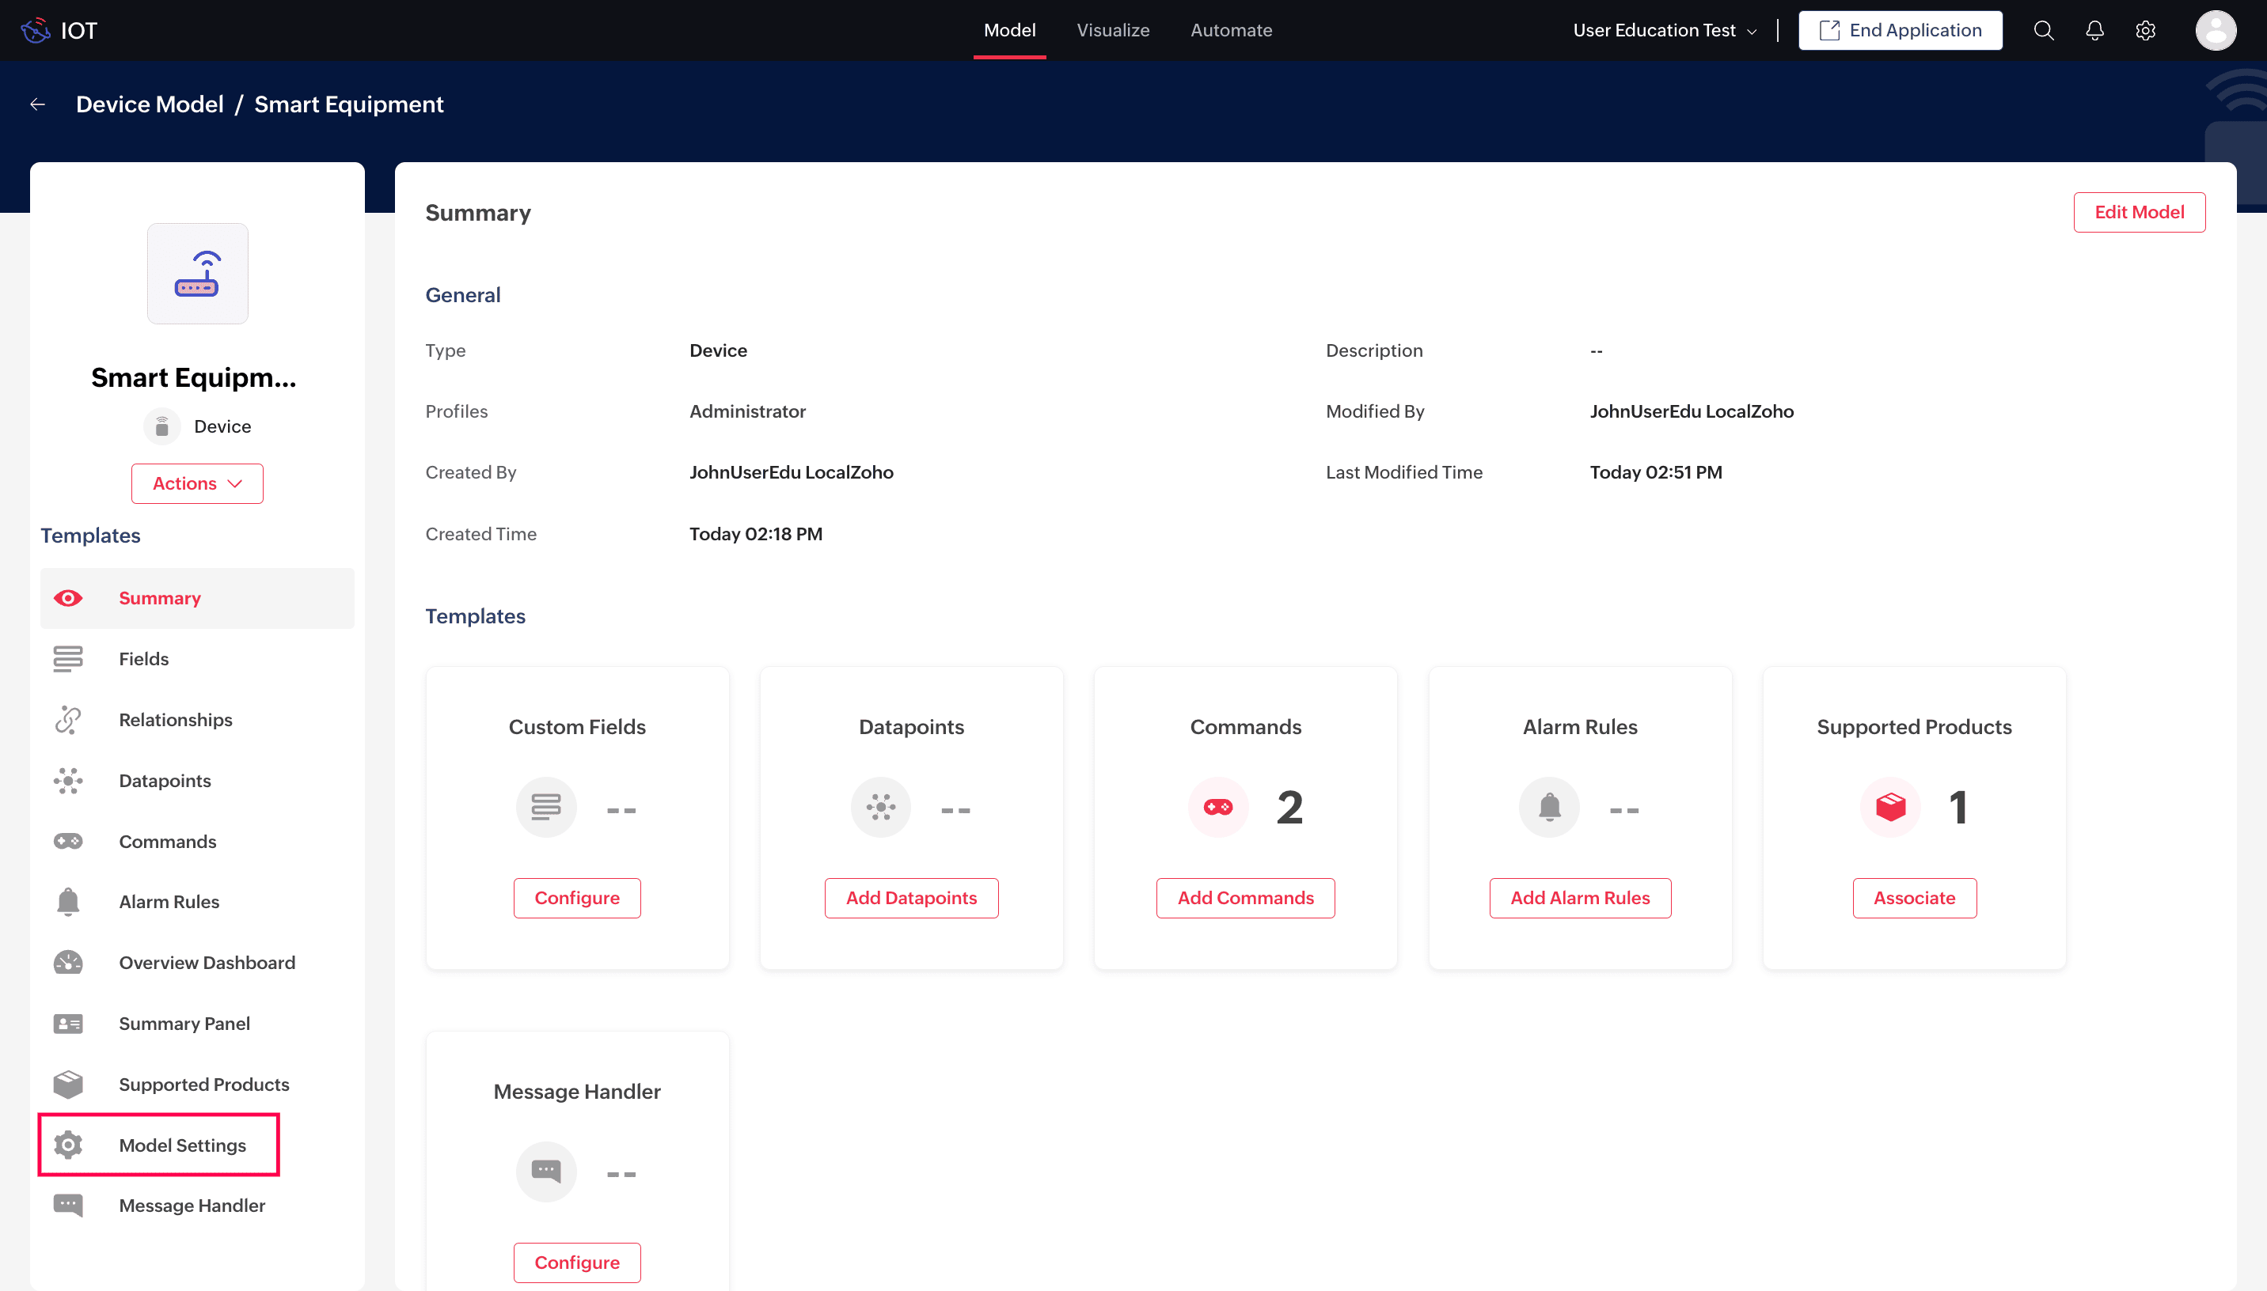Open the settings gear in top bar
The image size is (2267, 1291).
[x=2144, y=31]
